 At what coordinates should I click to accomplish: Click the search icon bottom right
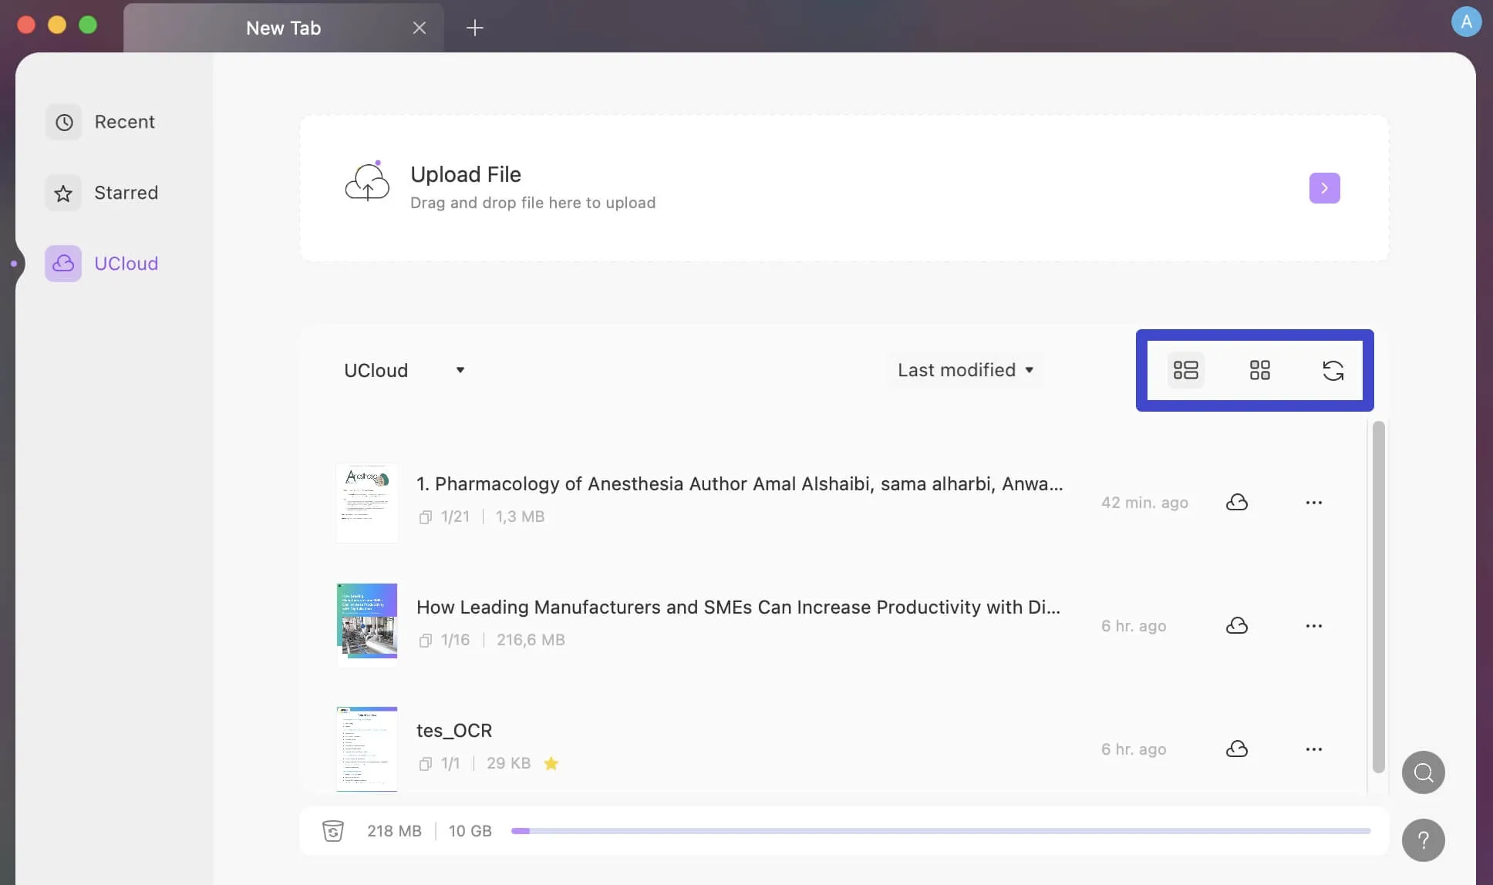point(1424,772)
